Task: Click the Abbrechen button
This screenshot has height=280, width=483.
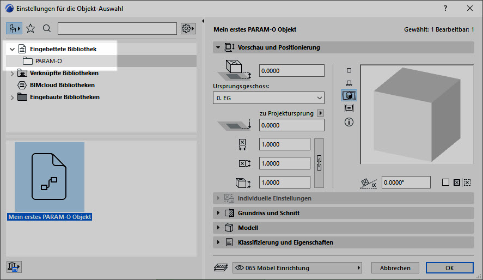Action: [x=395, y=268]
